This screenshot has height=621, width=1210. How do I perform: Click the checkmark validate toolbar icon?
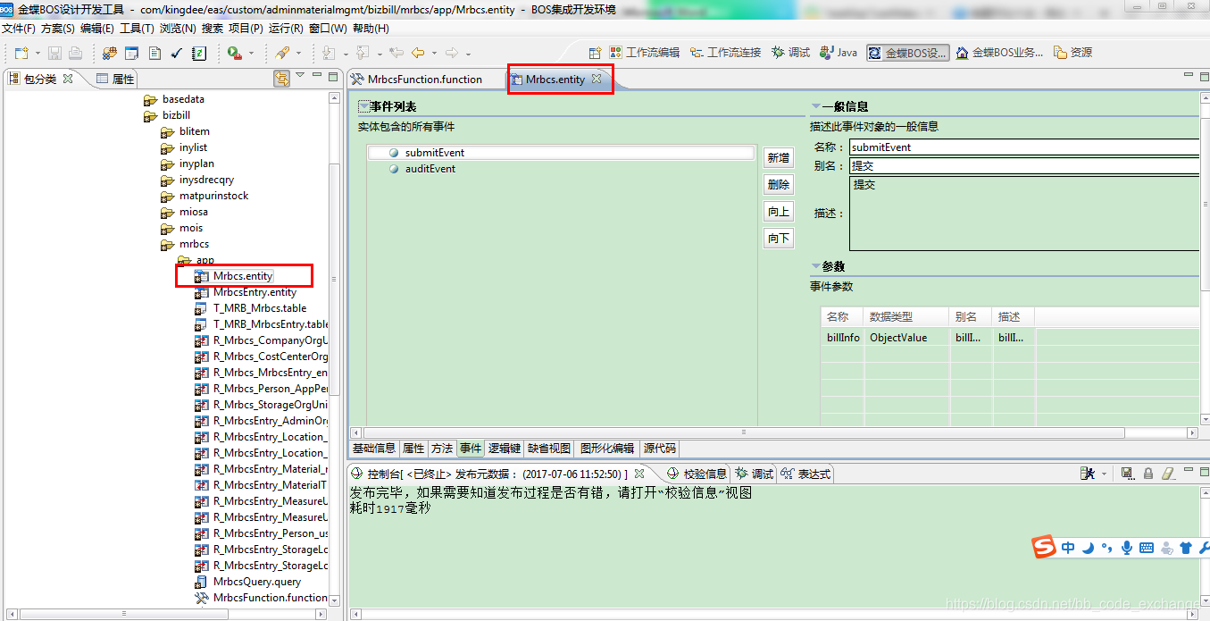pos(177,54)
